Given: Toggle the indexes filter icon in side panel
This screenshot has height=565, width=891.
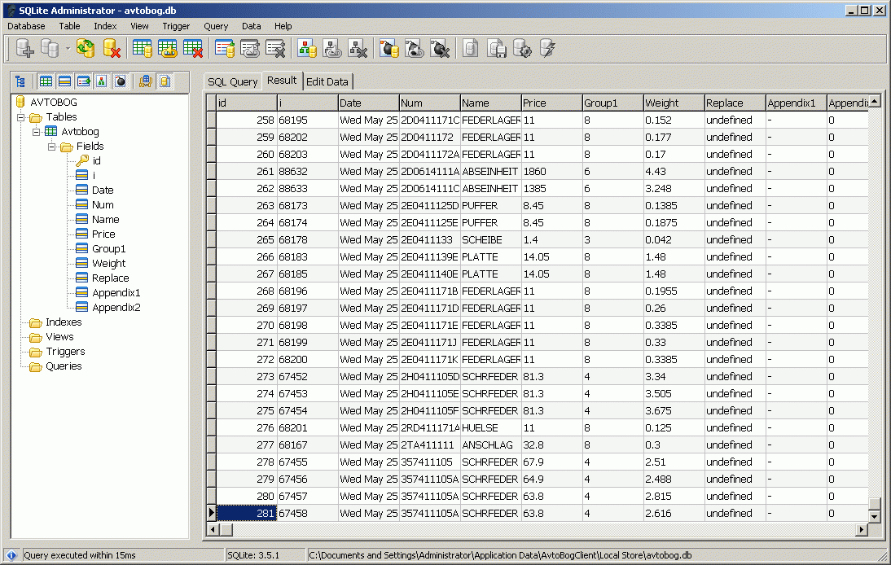Looking at the screenshot, I should coord(84,81).
